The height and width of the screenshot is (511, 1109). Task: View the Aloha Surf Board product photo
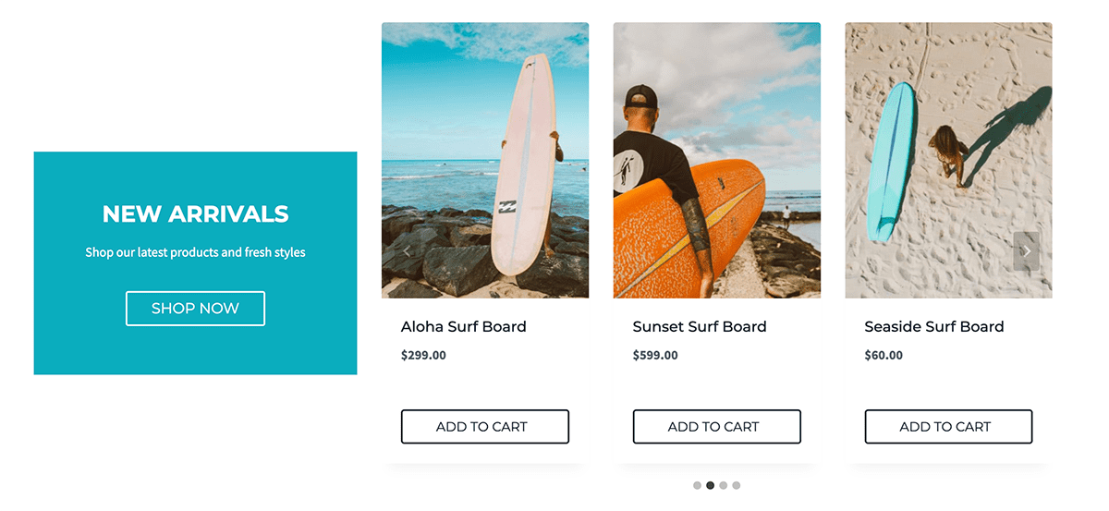tap(484, 139)
